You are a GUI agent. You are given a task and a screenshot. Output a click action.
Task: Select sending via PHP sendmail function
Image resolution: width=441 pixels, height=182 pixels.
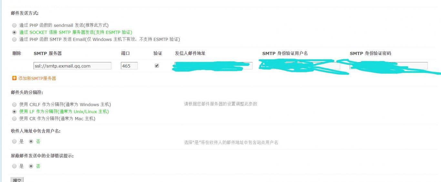14,25
